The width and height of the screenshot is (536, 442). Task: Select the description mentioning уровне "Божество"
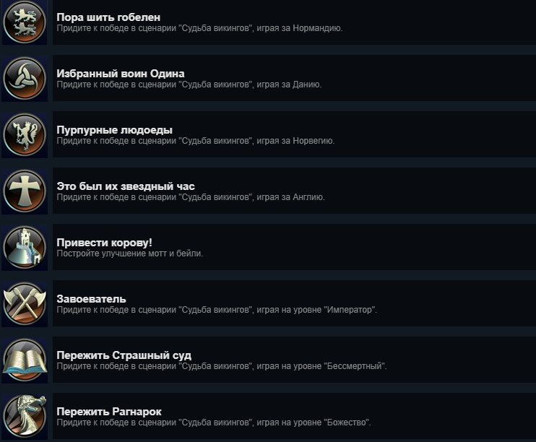pos(214,422)
